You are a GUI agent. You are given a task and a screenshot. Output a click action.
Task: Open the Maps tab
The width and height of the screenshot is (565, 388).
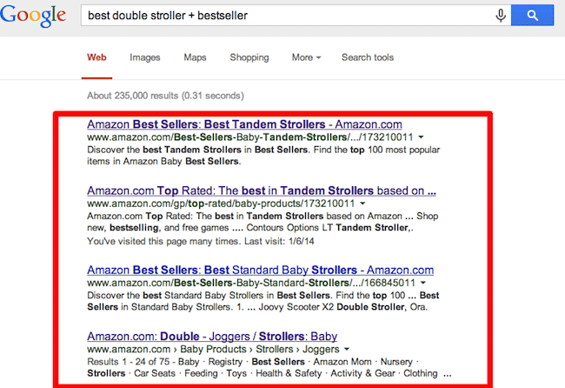coord(195,57)
